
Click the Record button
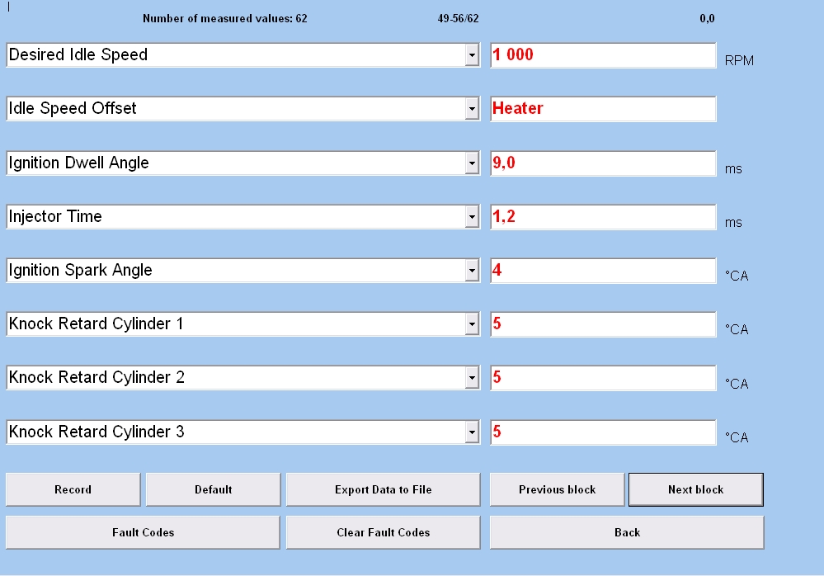(73, 490)
